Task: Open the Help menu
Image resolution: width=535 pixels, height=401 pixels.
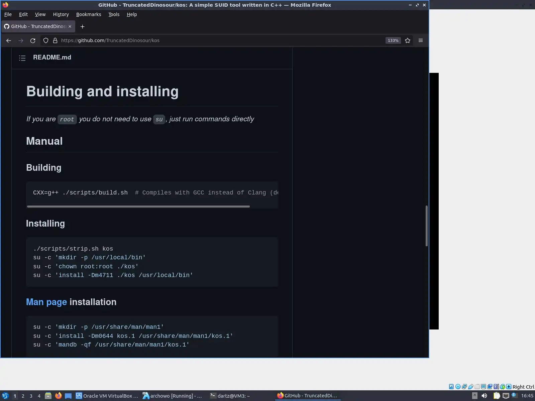Action: (x=132, y=14)
